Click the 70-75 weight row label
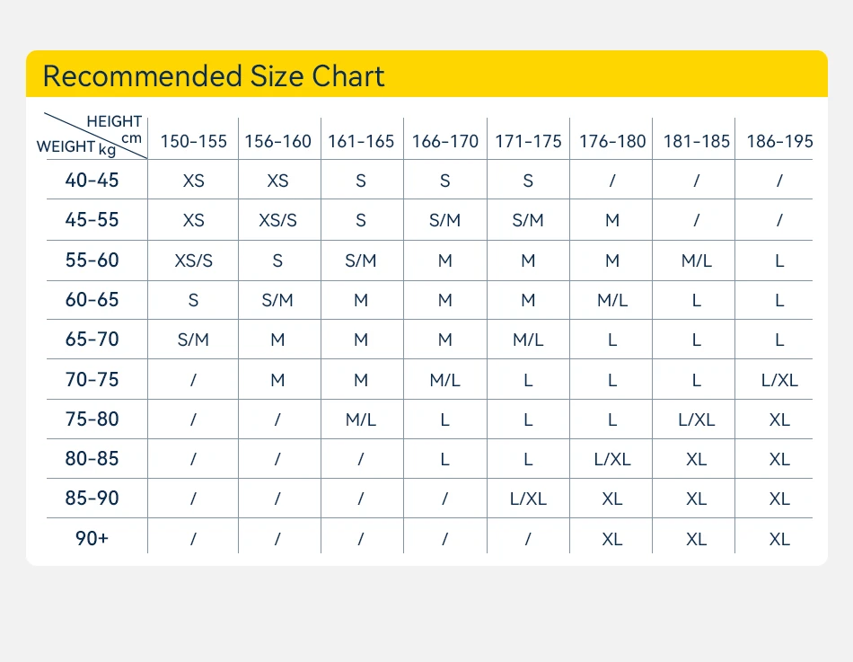Screen dimensions: 853x662 click(92, 380)
